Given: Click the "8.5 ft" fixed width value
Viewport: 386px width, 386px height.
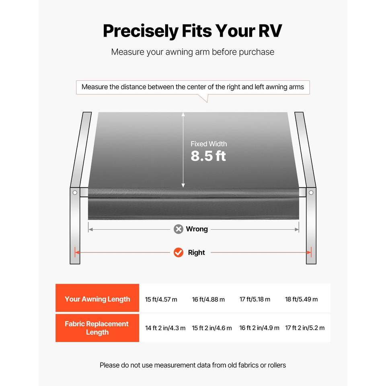Looking at the screenshot, I should 208,156.
